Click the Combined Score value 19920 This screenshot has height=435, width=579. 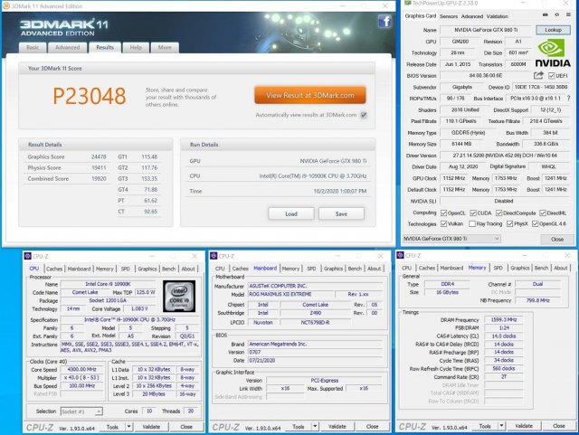tap(99, 179)
